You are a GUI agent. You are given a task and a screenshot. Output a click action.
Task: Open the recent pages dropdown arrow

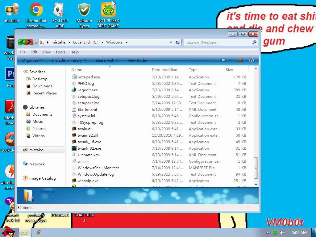click(x=36, y=43)
